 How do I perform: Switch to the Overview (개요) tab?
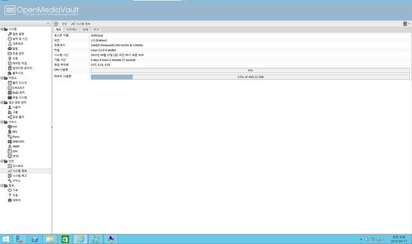tap(58, 30)
